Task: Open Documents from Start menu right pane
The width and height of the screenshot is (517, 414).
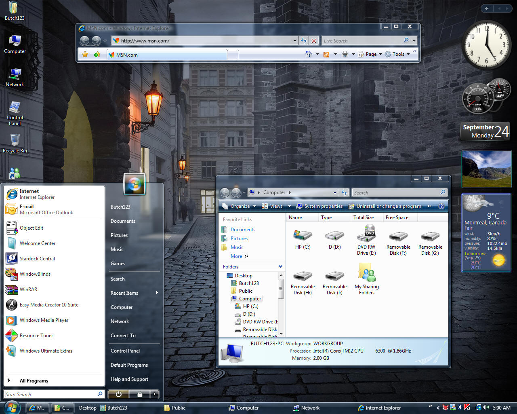Action: [x=123, y=221]
